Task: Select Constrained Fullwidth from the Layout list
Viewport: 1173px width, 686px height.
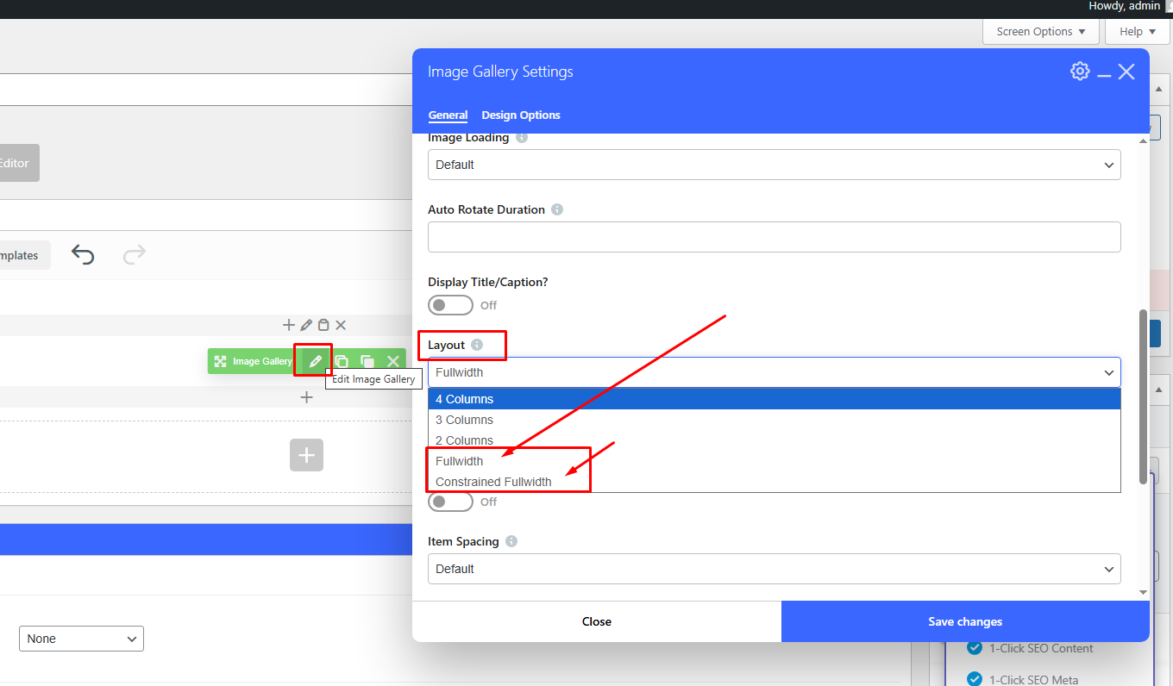Action: pyautogui.click(x=493, y=482)
